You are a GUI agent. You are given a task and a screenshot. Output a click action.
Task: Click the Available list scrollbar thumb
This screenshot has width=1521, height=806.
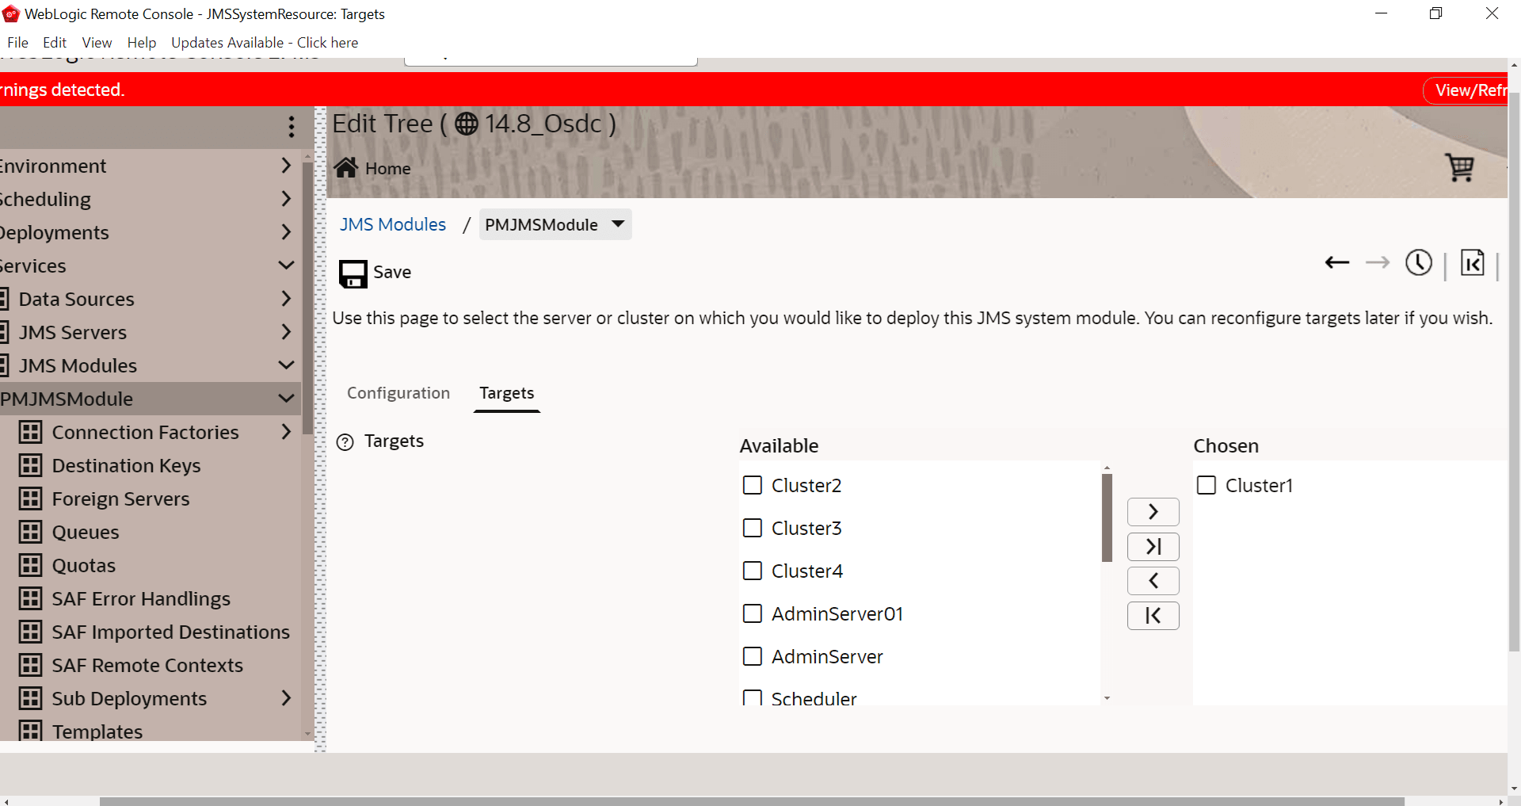1107,518
